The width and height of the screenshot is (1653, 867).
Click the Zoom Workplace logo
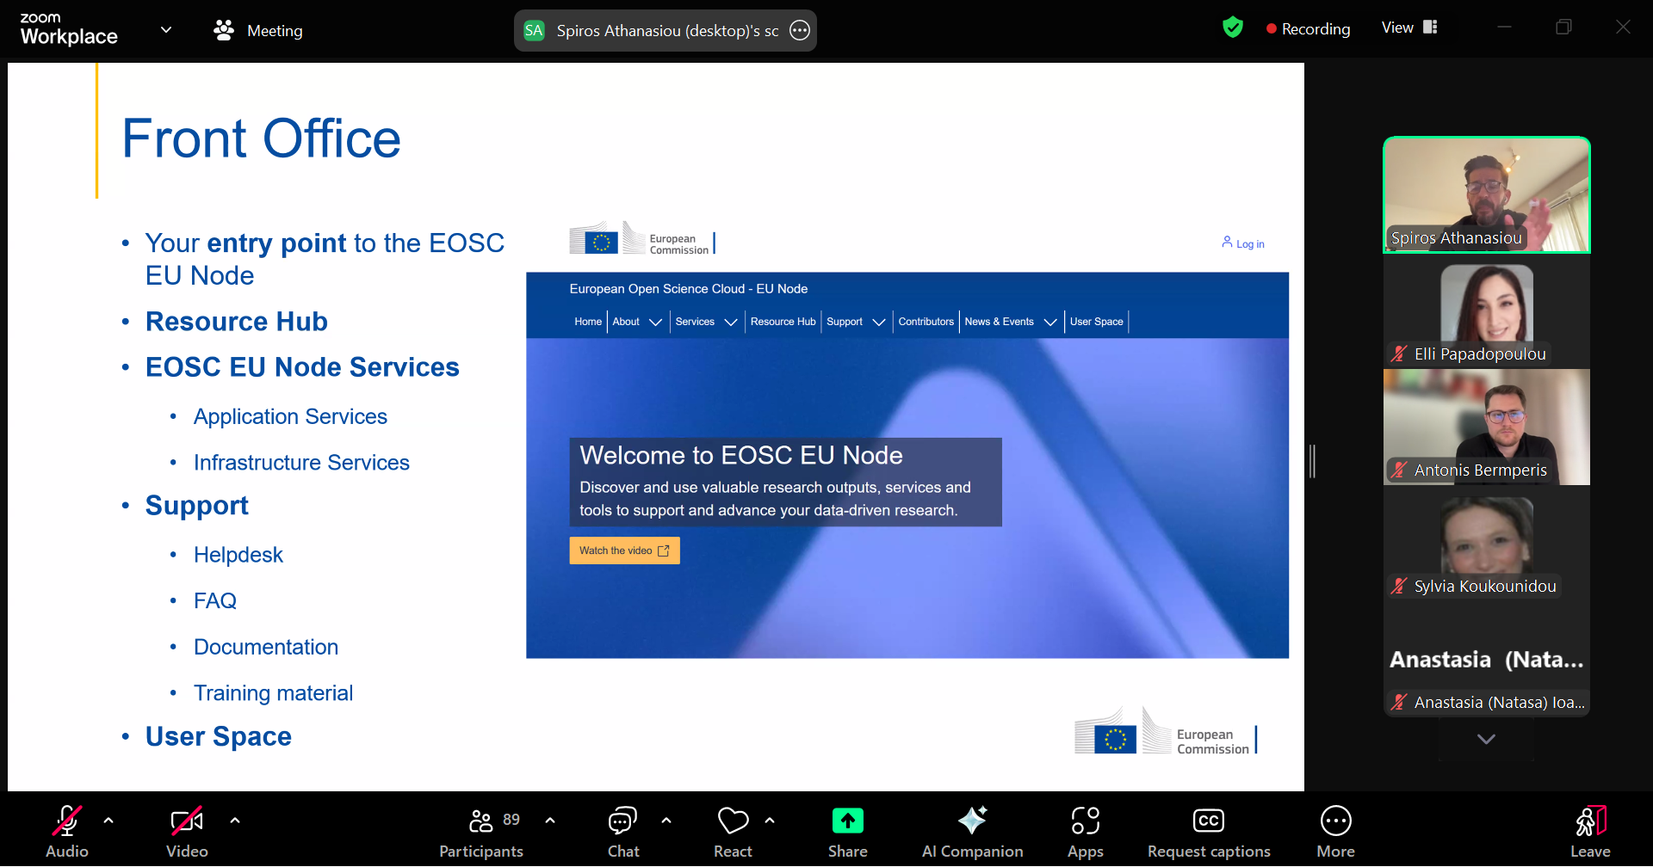[69, 29]
